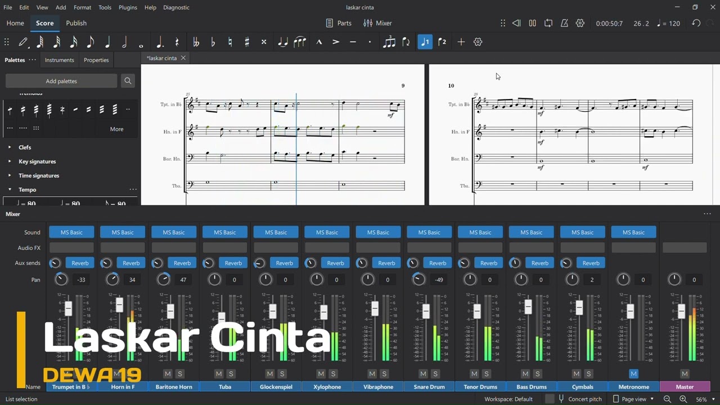Add accent articulation
Image resolution: width=720 pixels, height=405 pixels.
pos(336,42)
